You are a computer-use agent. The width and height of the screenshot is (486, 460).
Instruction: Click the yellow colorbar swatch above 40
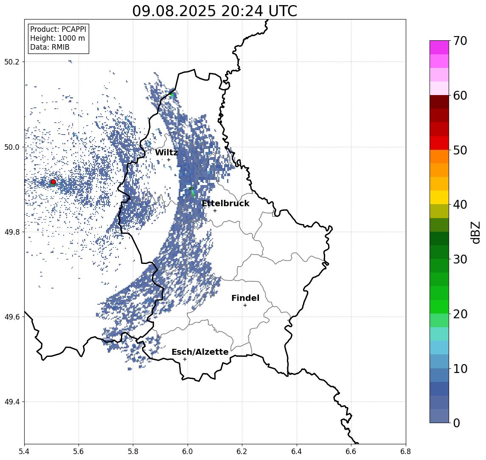tap(439, 197)
